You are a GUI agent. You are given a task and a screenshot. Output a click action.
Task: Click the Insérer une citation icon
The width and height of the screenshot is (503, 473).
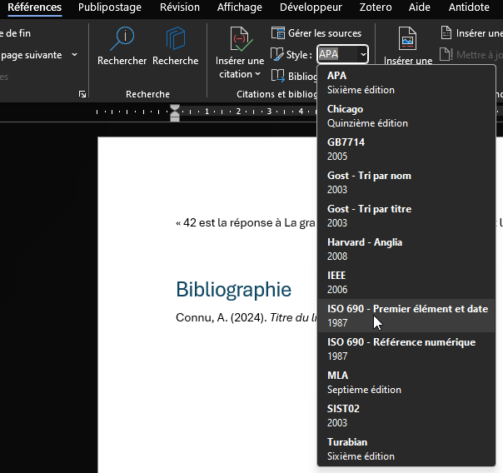[240, 40]
